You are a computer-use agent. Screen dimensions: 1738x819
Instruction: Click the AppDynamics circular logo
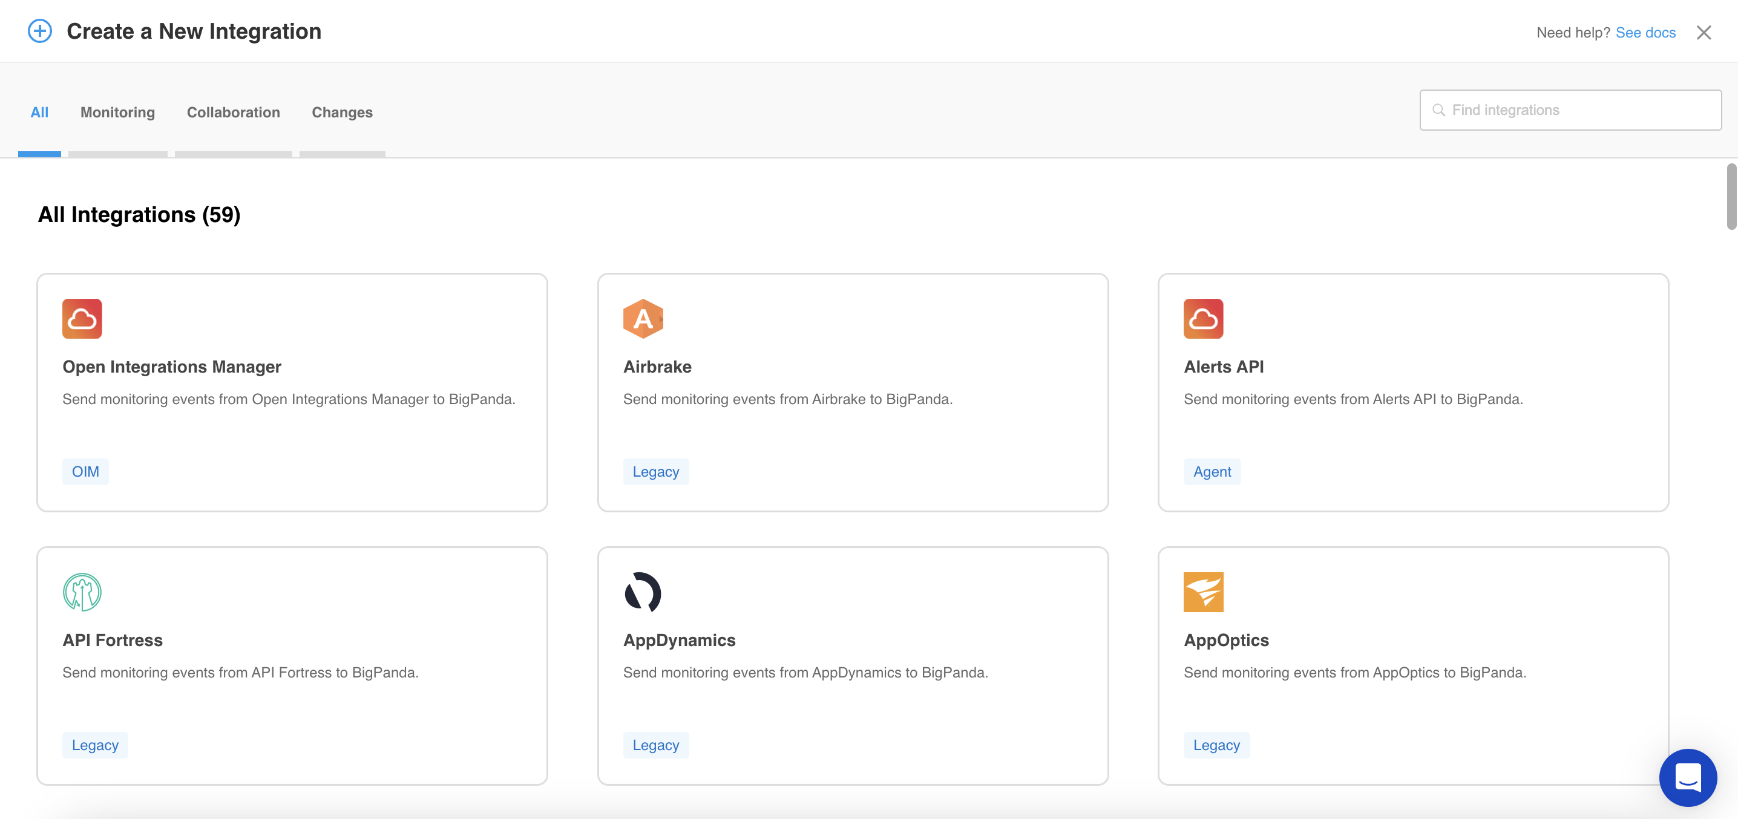(642, 592)
